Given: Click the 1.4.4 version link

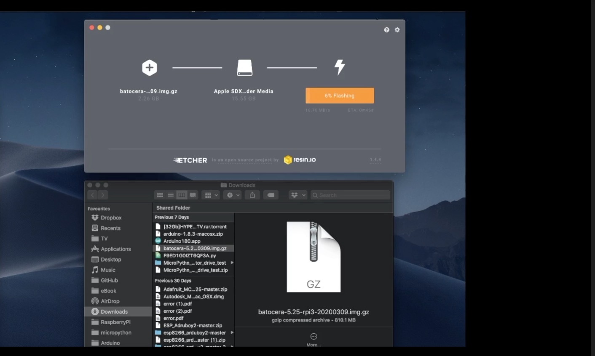Looking at the screenshot, I should pos(375,160).
